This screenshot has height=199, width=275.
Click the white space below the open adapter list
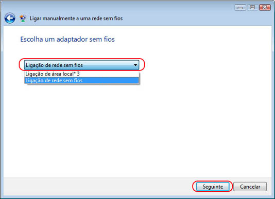pyautogui.click(x=81, y=122)
